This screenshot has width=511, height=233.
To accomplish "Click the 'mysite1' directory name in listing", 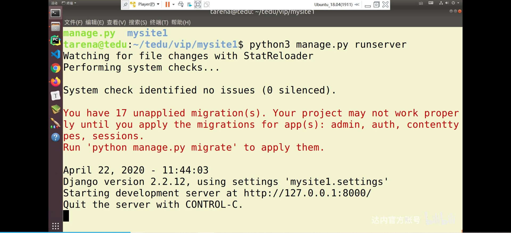I will pyautogui.click(x=147, y=33).
